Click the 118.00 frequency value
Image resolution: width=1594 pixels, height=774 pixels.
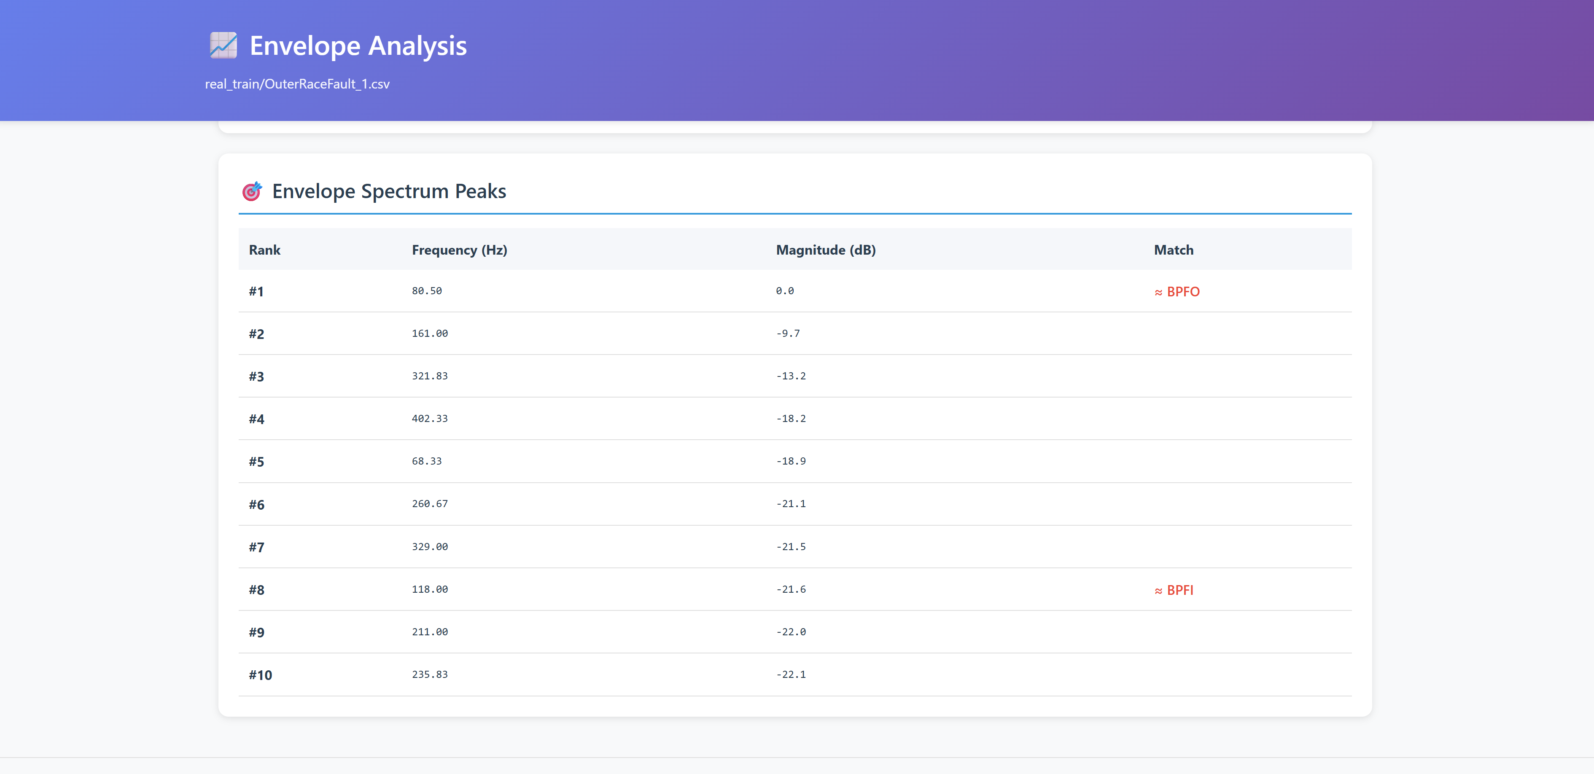point(429,590)
